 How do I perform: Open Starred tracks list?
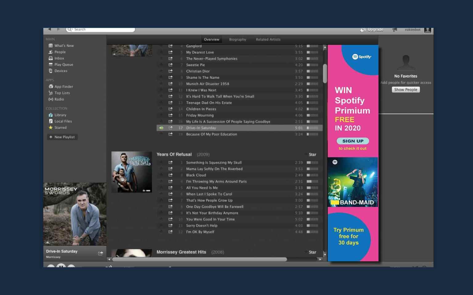pos(57,127)
